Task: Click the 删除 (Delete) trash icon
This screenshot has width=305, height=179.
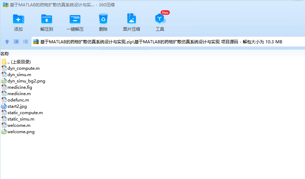Action: 103,19
